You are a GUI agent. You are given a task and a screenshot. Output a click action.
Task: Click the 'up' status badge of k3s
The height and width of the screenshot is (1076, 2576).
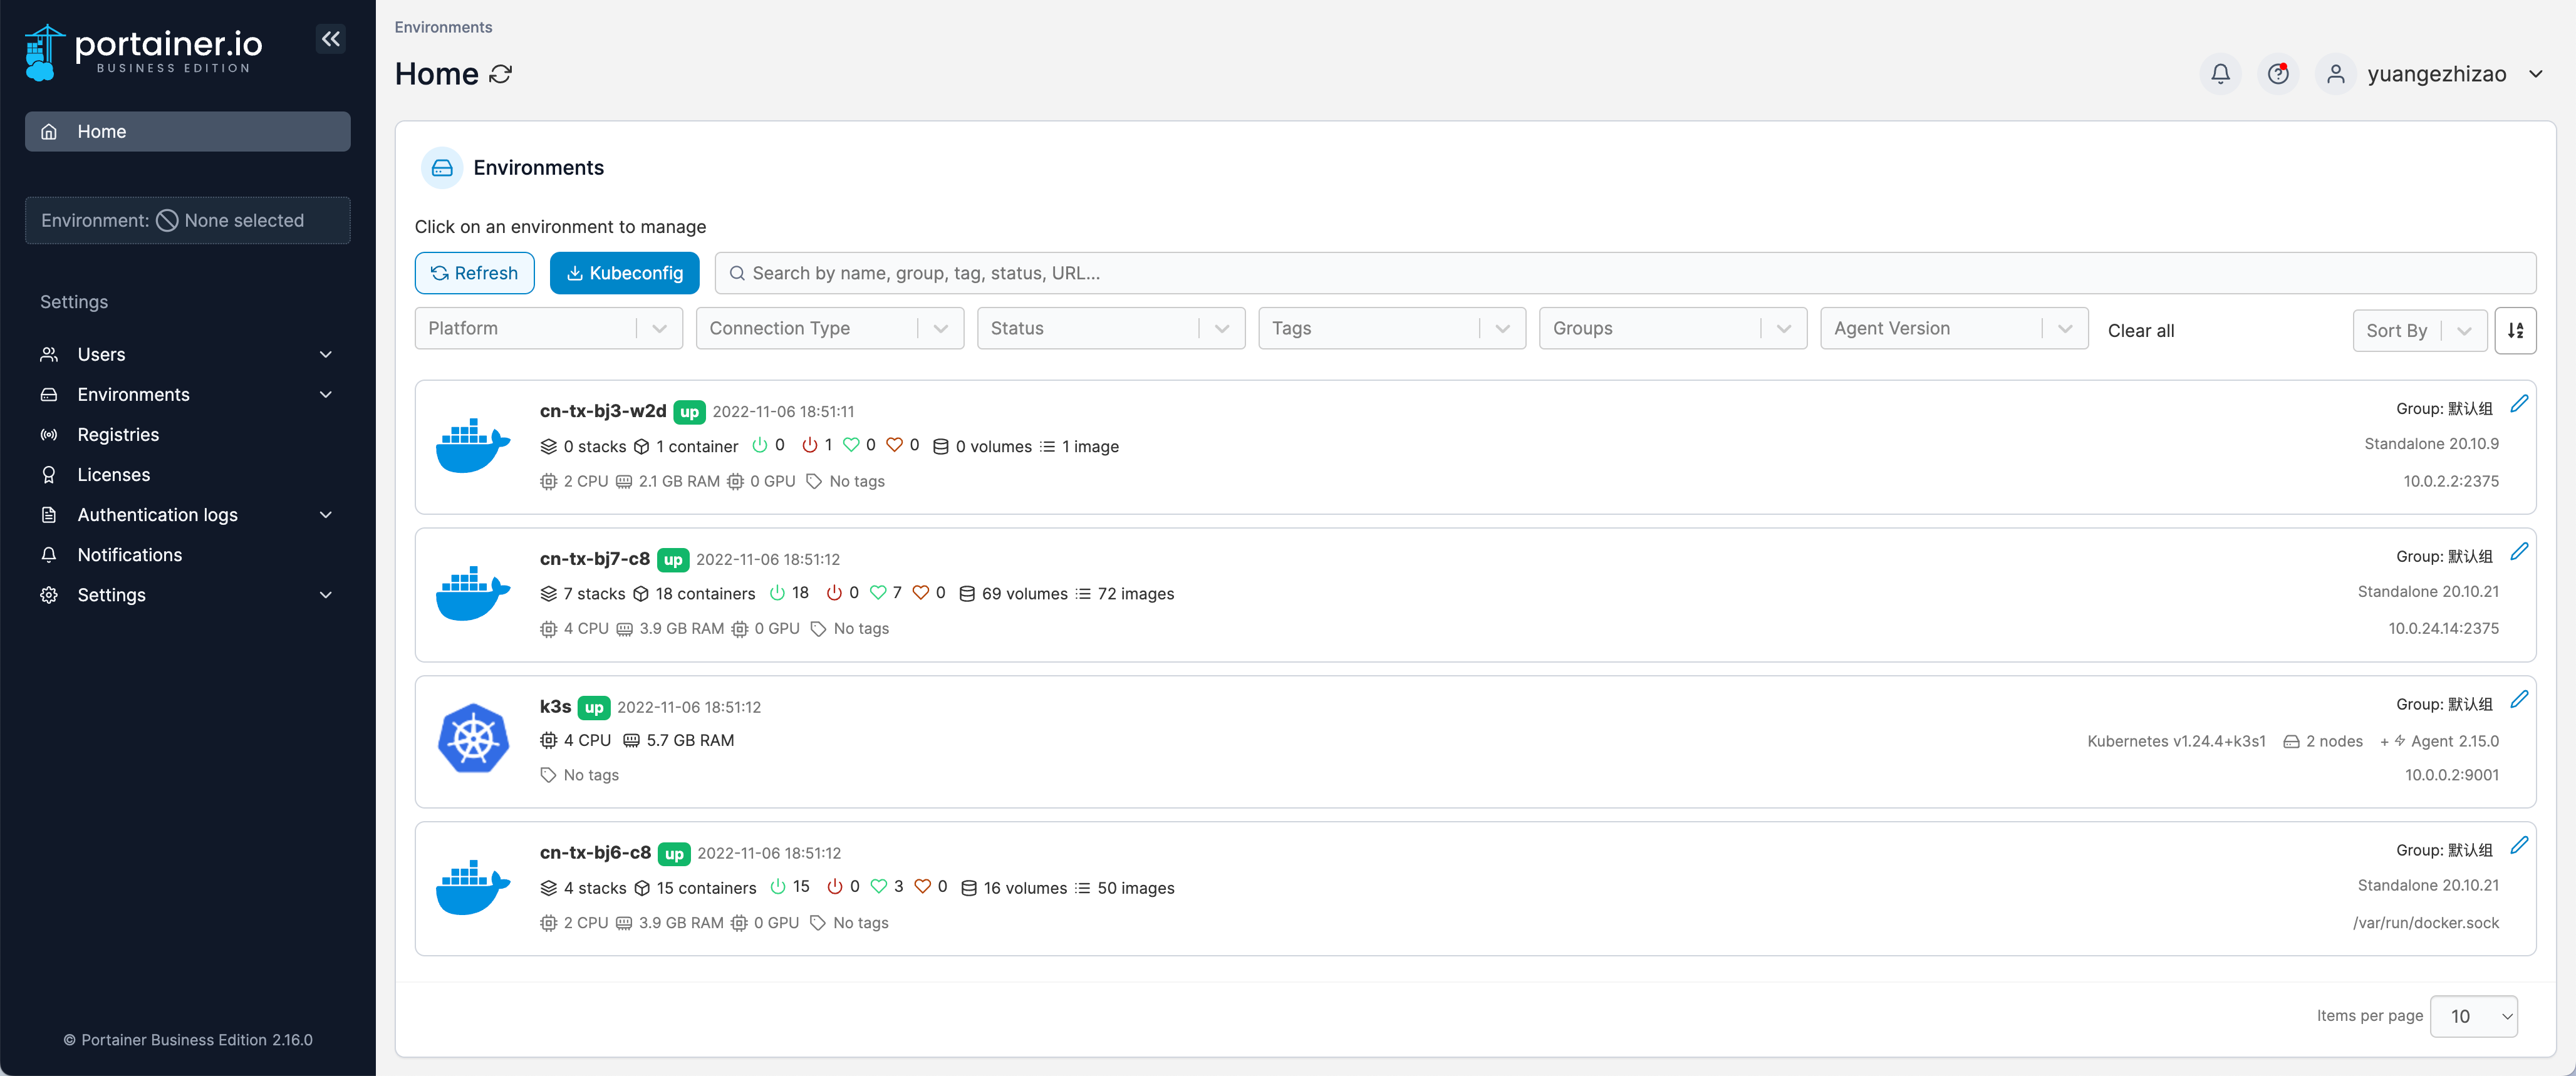pos(594,707)
